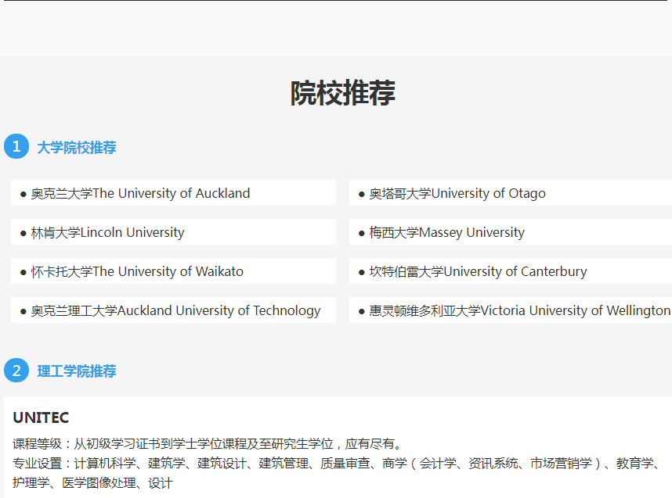Click the blue number 2 circle badge
This screenshot has width=672, height=498.
pos(16,371)
